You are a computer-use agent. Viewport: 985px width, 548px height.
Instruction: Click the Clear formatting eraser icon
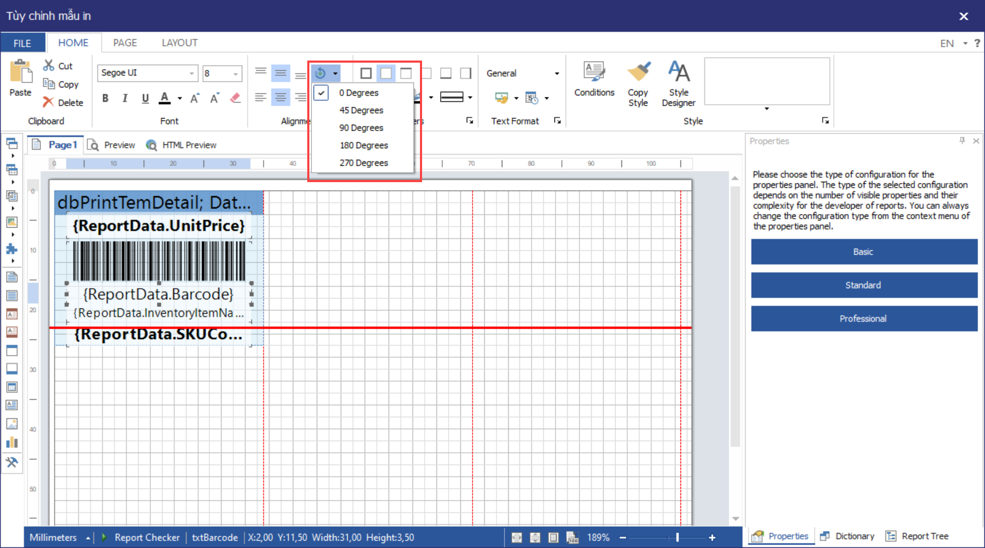235,98
